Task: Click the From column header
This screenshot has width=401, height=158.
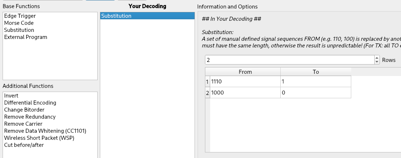Action: point(245,72)
